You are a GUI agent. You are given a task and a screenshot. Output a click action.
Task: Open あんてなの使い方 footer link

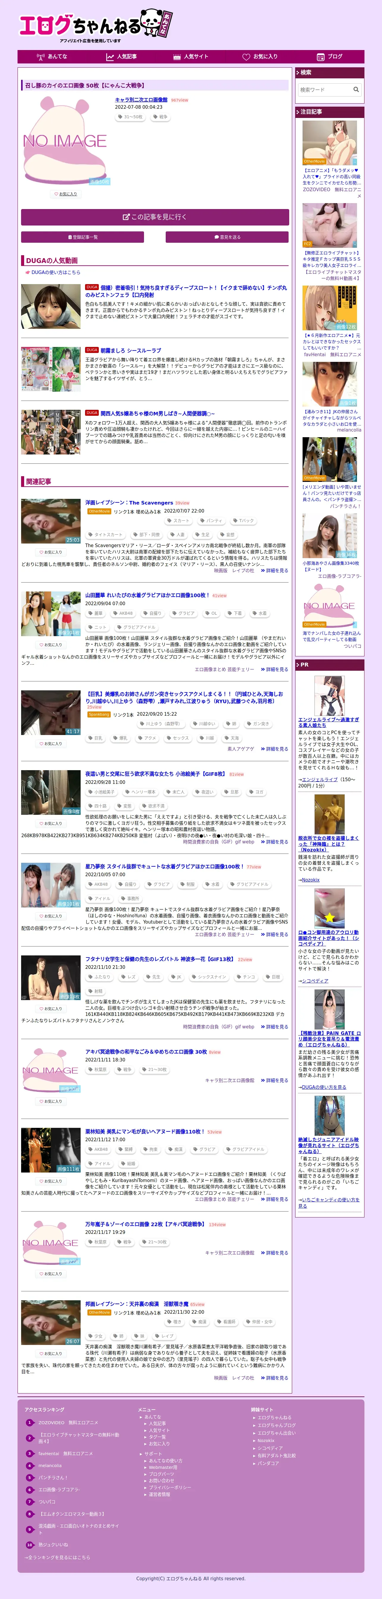pos(166,1461)
